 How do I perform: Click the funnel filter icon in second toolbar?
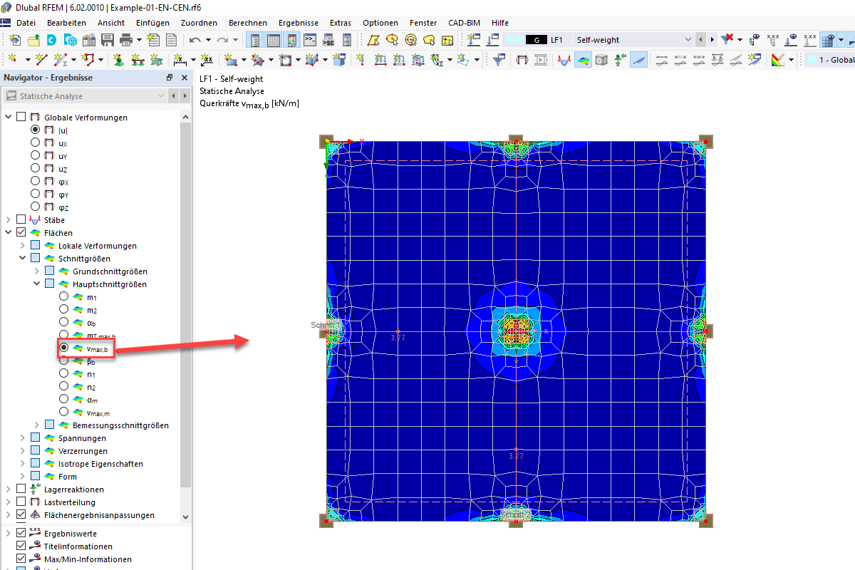click(499, 61)
